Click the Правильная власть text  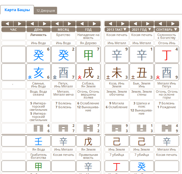pos(88,156)
